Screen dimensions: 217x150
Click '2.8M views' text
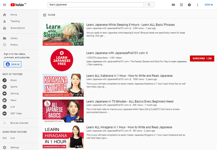138,28
